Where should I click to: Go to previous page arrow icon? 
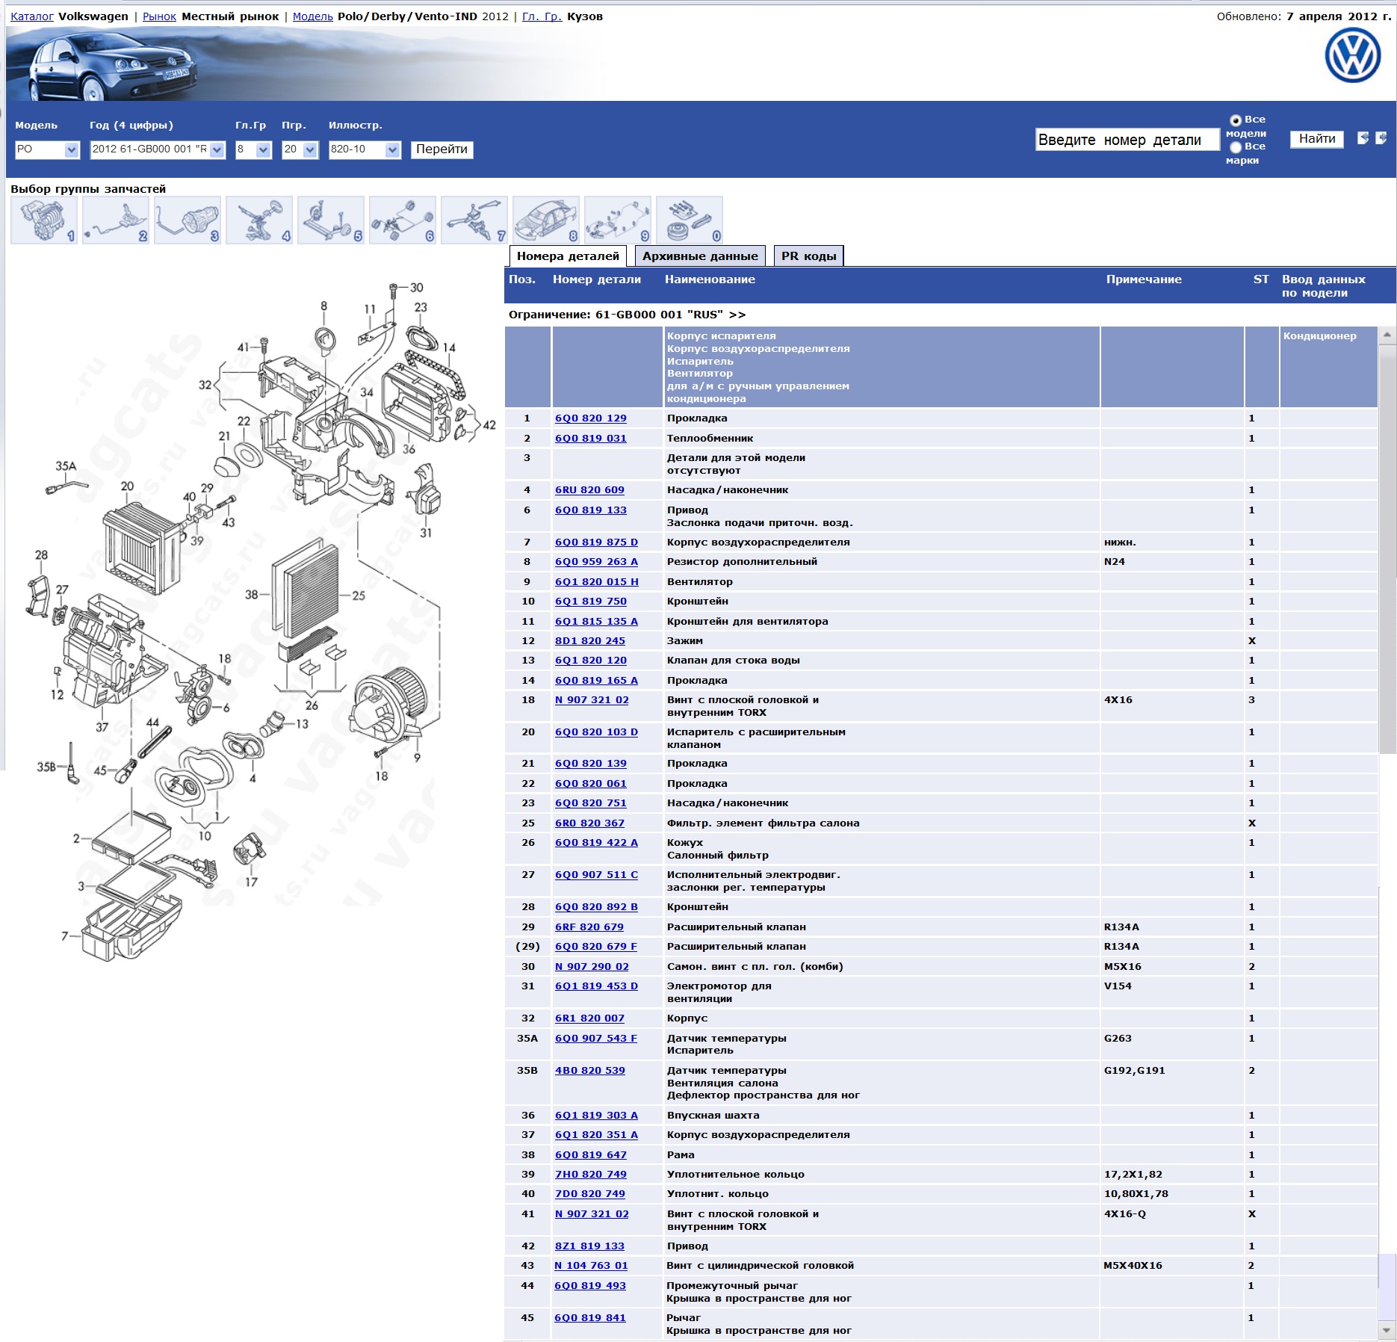1363,138
